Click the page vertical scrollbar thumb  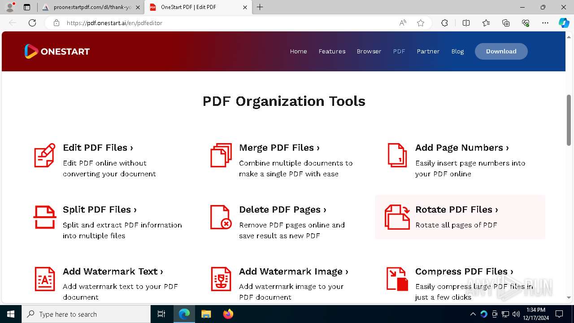(569, 120)
